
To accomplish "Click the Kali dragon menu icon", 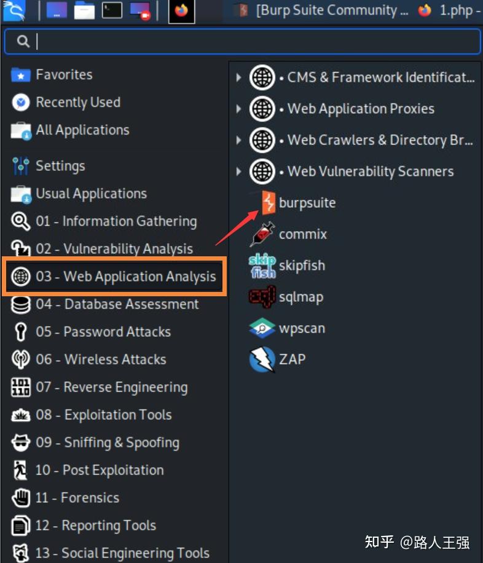I will coord(14,10).
